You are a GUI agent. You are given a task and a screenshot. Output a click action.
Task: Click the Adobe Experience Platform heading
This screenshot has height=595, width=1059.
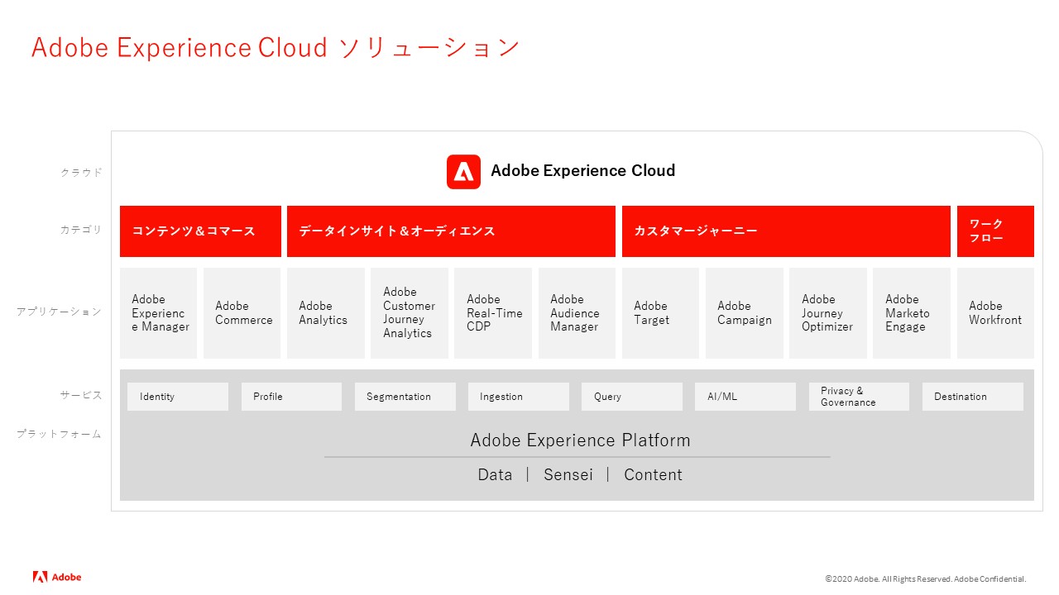point(580,440)
